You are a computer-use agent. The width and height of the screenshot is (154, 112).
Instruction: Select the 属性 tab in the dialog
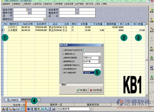click(x=64, y=84)
